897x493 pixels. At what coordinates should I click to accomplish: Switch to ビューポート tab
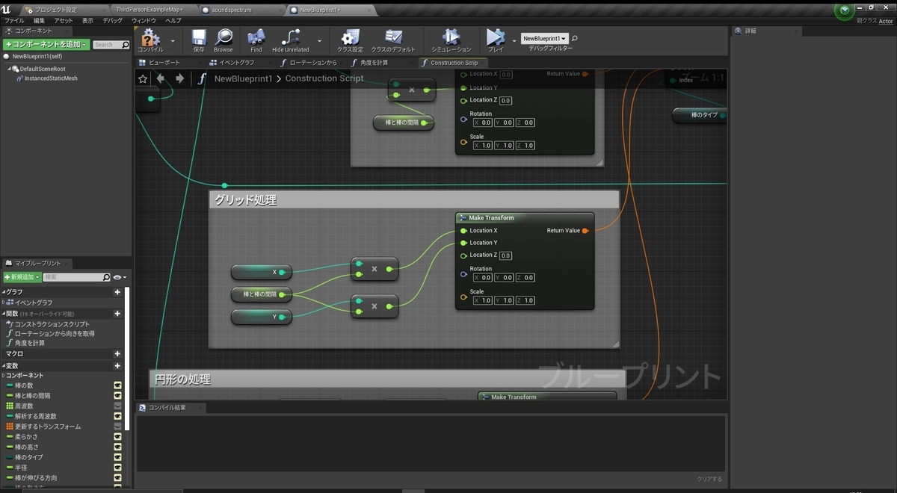pyautogui.click(x=159, y=63)
